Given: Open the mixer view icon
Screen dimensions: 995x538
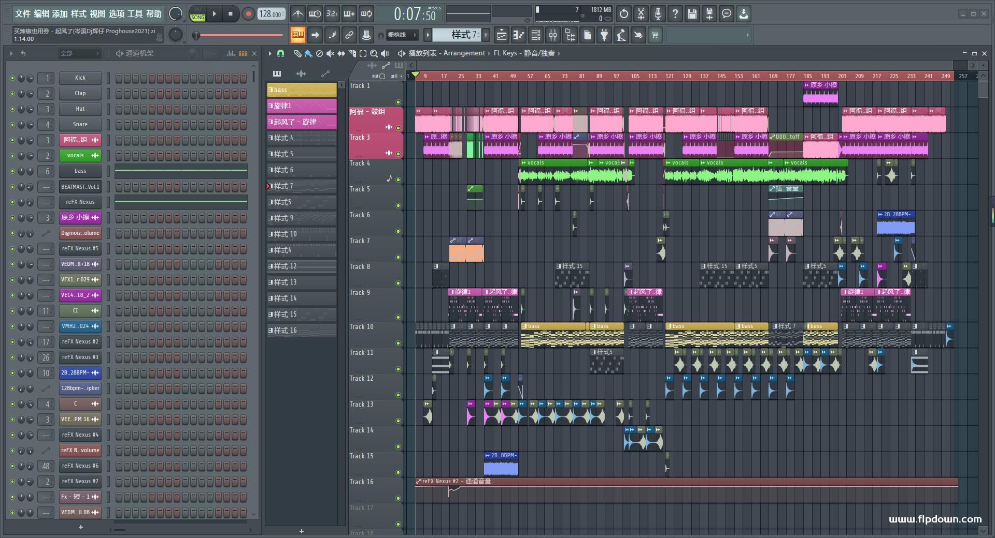Looking at the screenshot, I should click(553, 35).
